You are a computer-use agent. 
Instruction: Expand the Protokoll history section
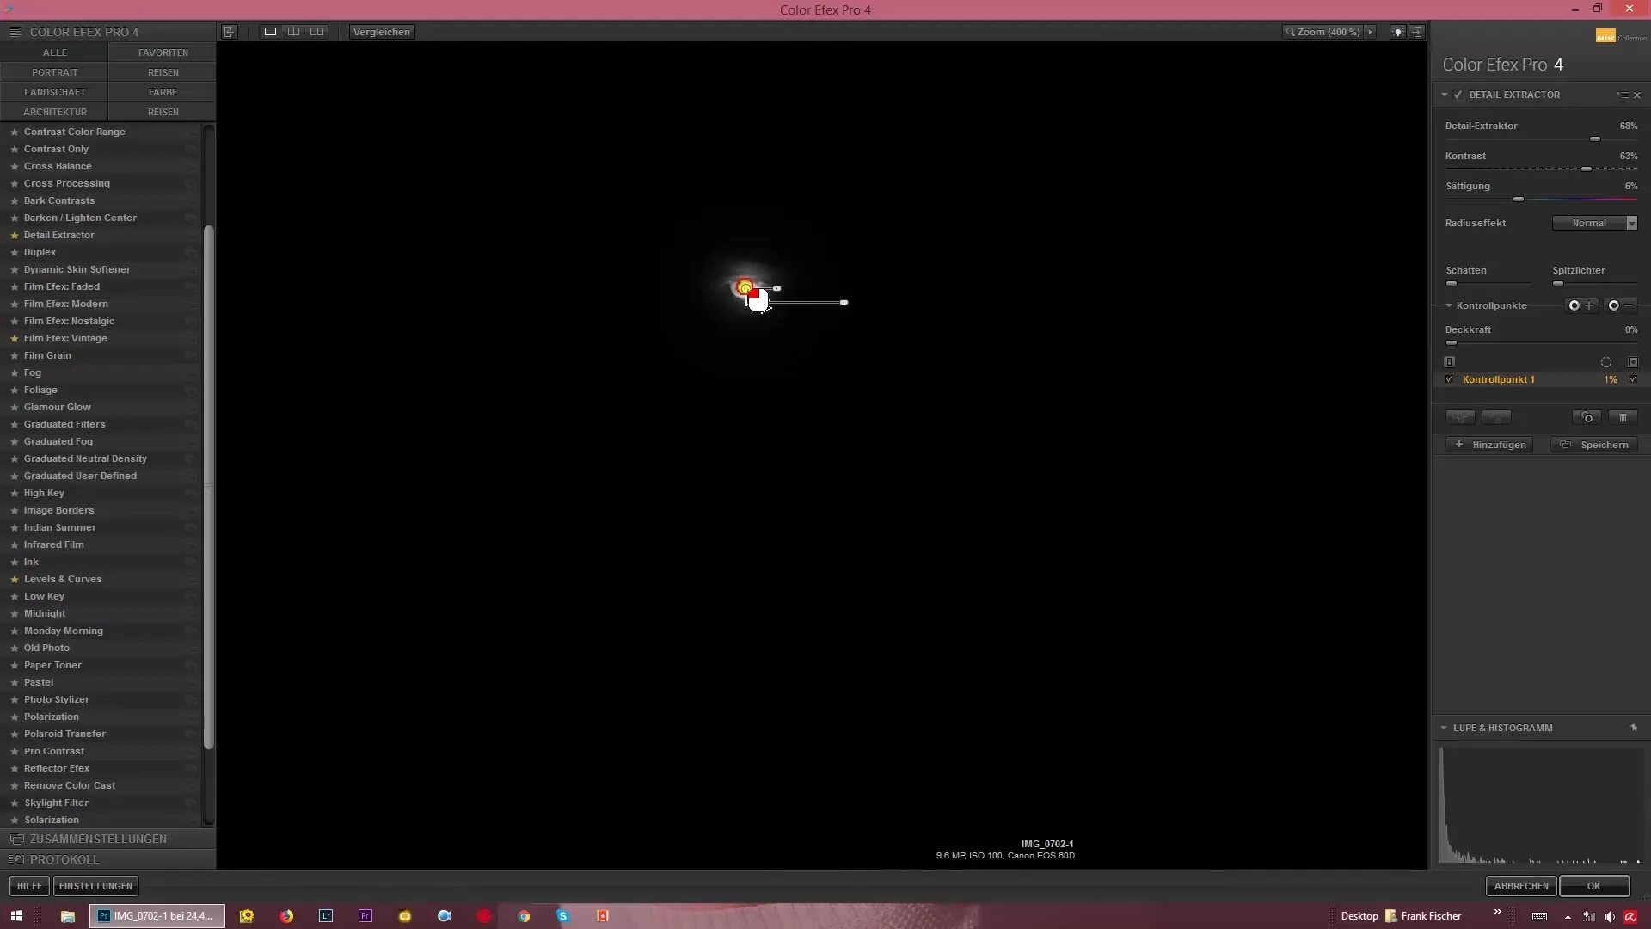[x=107, y=859]
